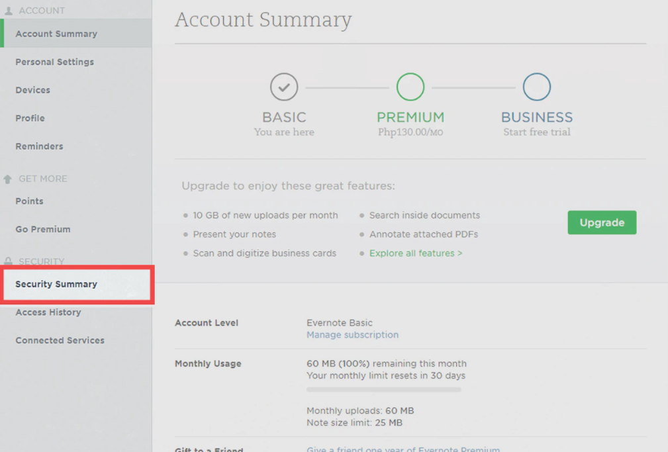Image resolution: width=668 pixels, height=452 pixels.
Task: Click '60 MB (100%) remaining this month'
Action: pos(387,364)
